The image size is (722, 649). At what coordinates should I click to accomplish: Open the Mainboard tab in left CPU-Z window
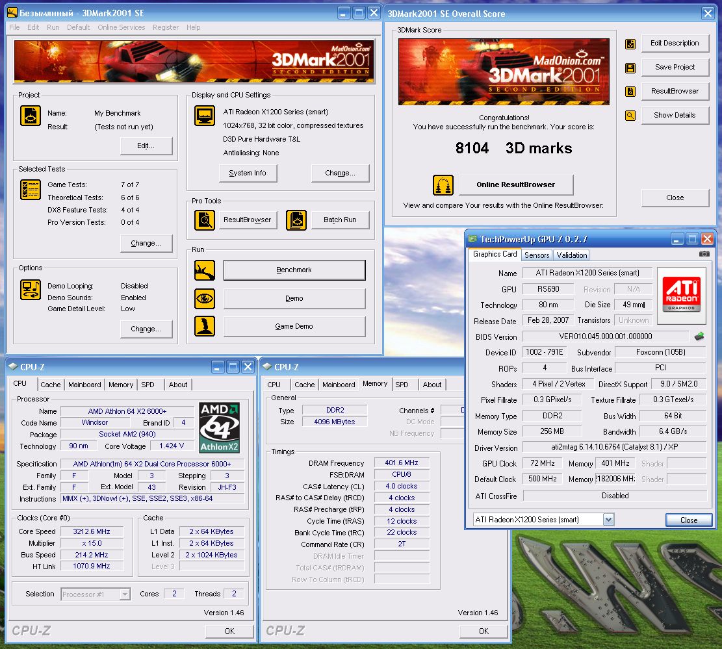pyautogui.click(x=84, y=385)
